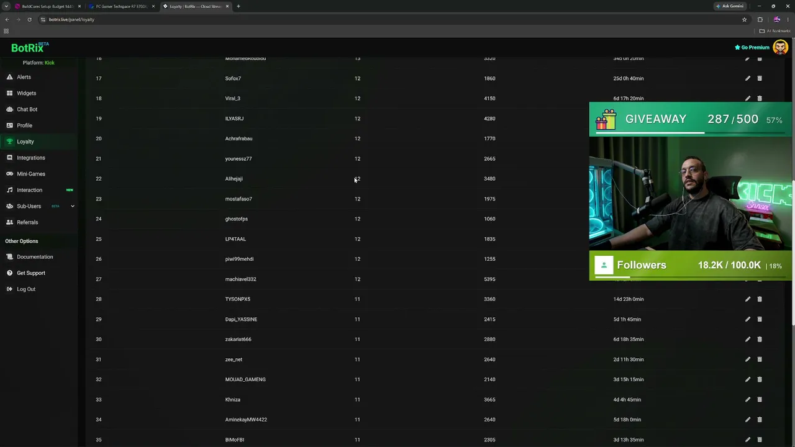The image size is (795, 447).
Task: Delete the Sofox7 loyalty entry
Action: click(x=760, y=78)
